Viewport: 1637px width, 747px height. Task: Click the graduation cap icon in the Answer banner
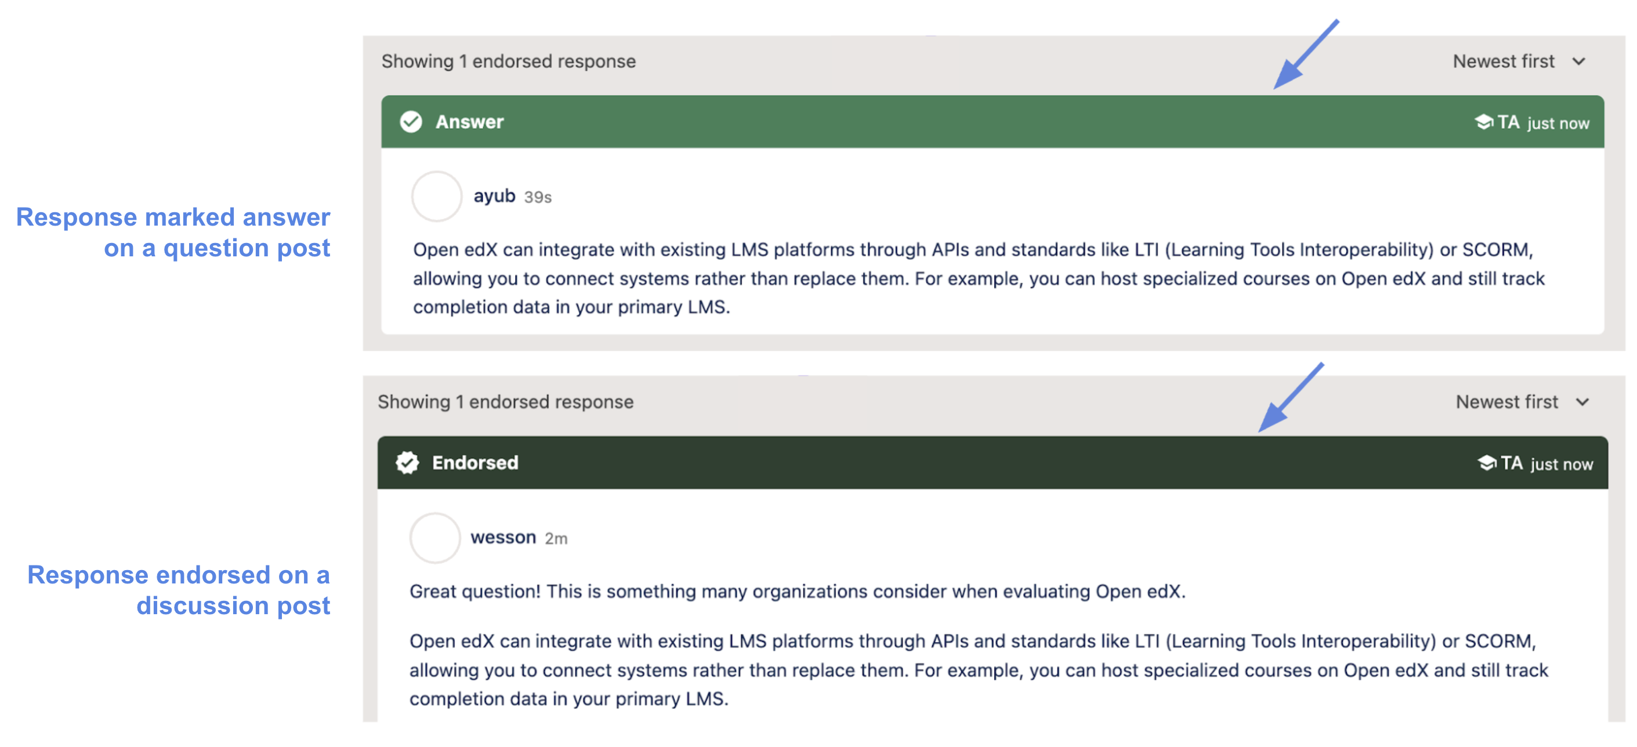click(1483, 121)
